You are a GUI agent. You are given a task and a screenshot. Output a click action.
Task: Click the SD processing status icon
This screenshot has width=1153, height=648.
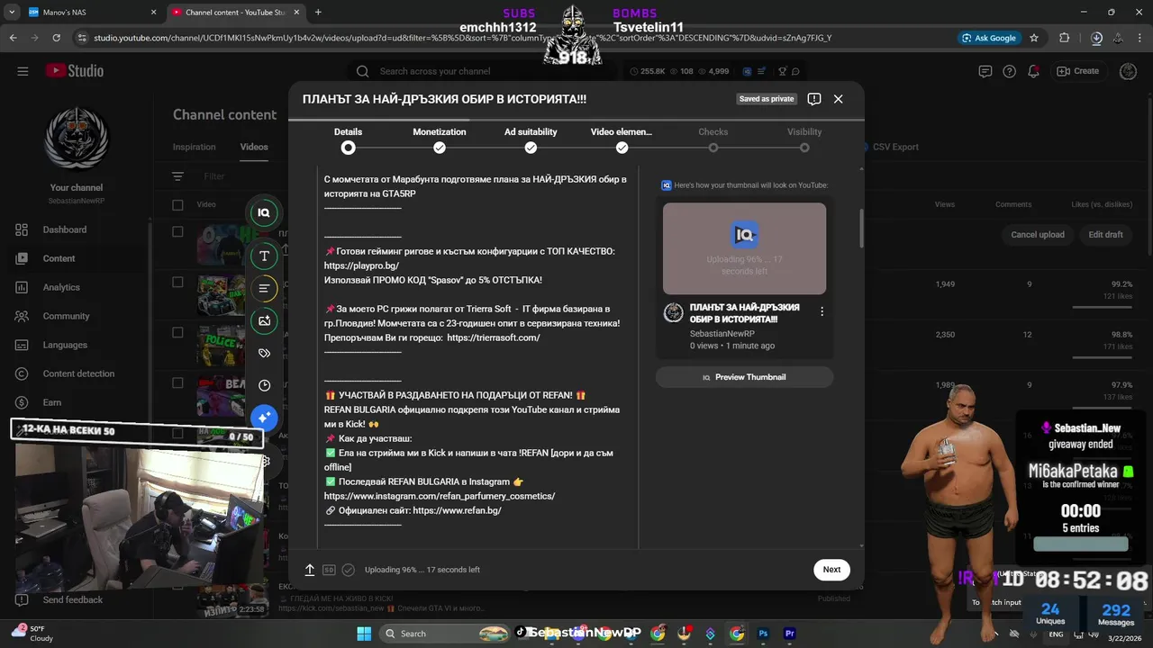point(329,570)
